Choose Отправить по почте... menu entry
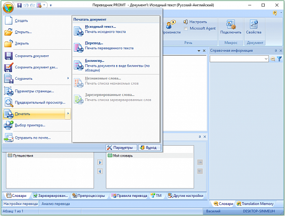The width and height of the screenshot is (285, 216). 37,138
